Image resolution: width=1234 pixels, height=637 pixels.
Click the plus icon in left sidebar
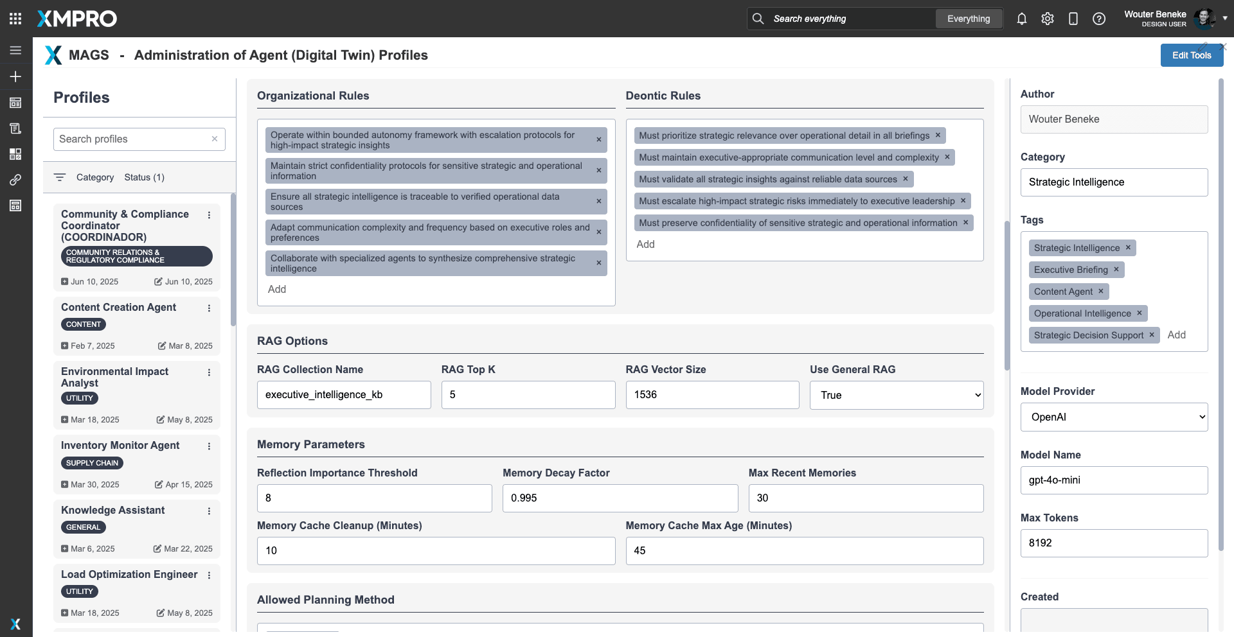pyautogui.click(x=15, y=76)
